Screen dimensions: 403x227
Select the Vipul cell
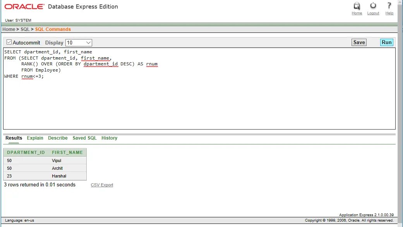point(57,160)
